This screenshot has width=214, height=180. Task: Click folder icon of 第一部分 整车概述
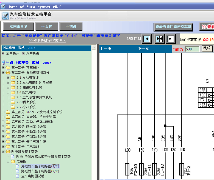(8, 68)
